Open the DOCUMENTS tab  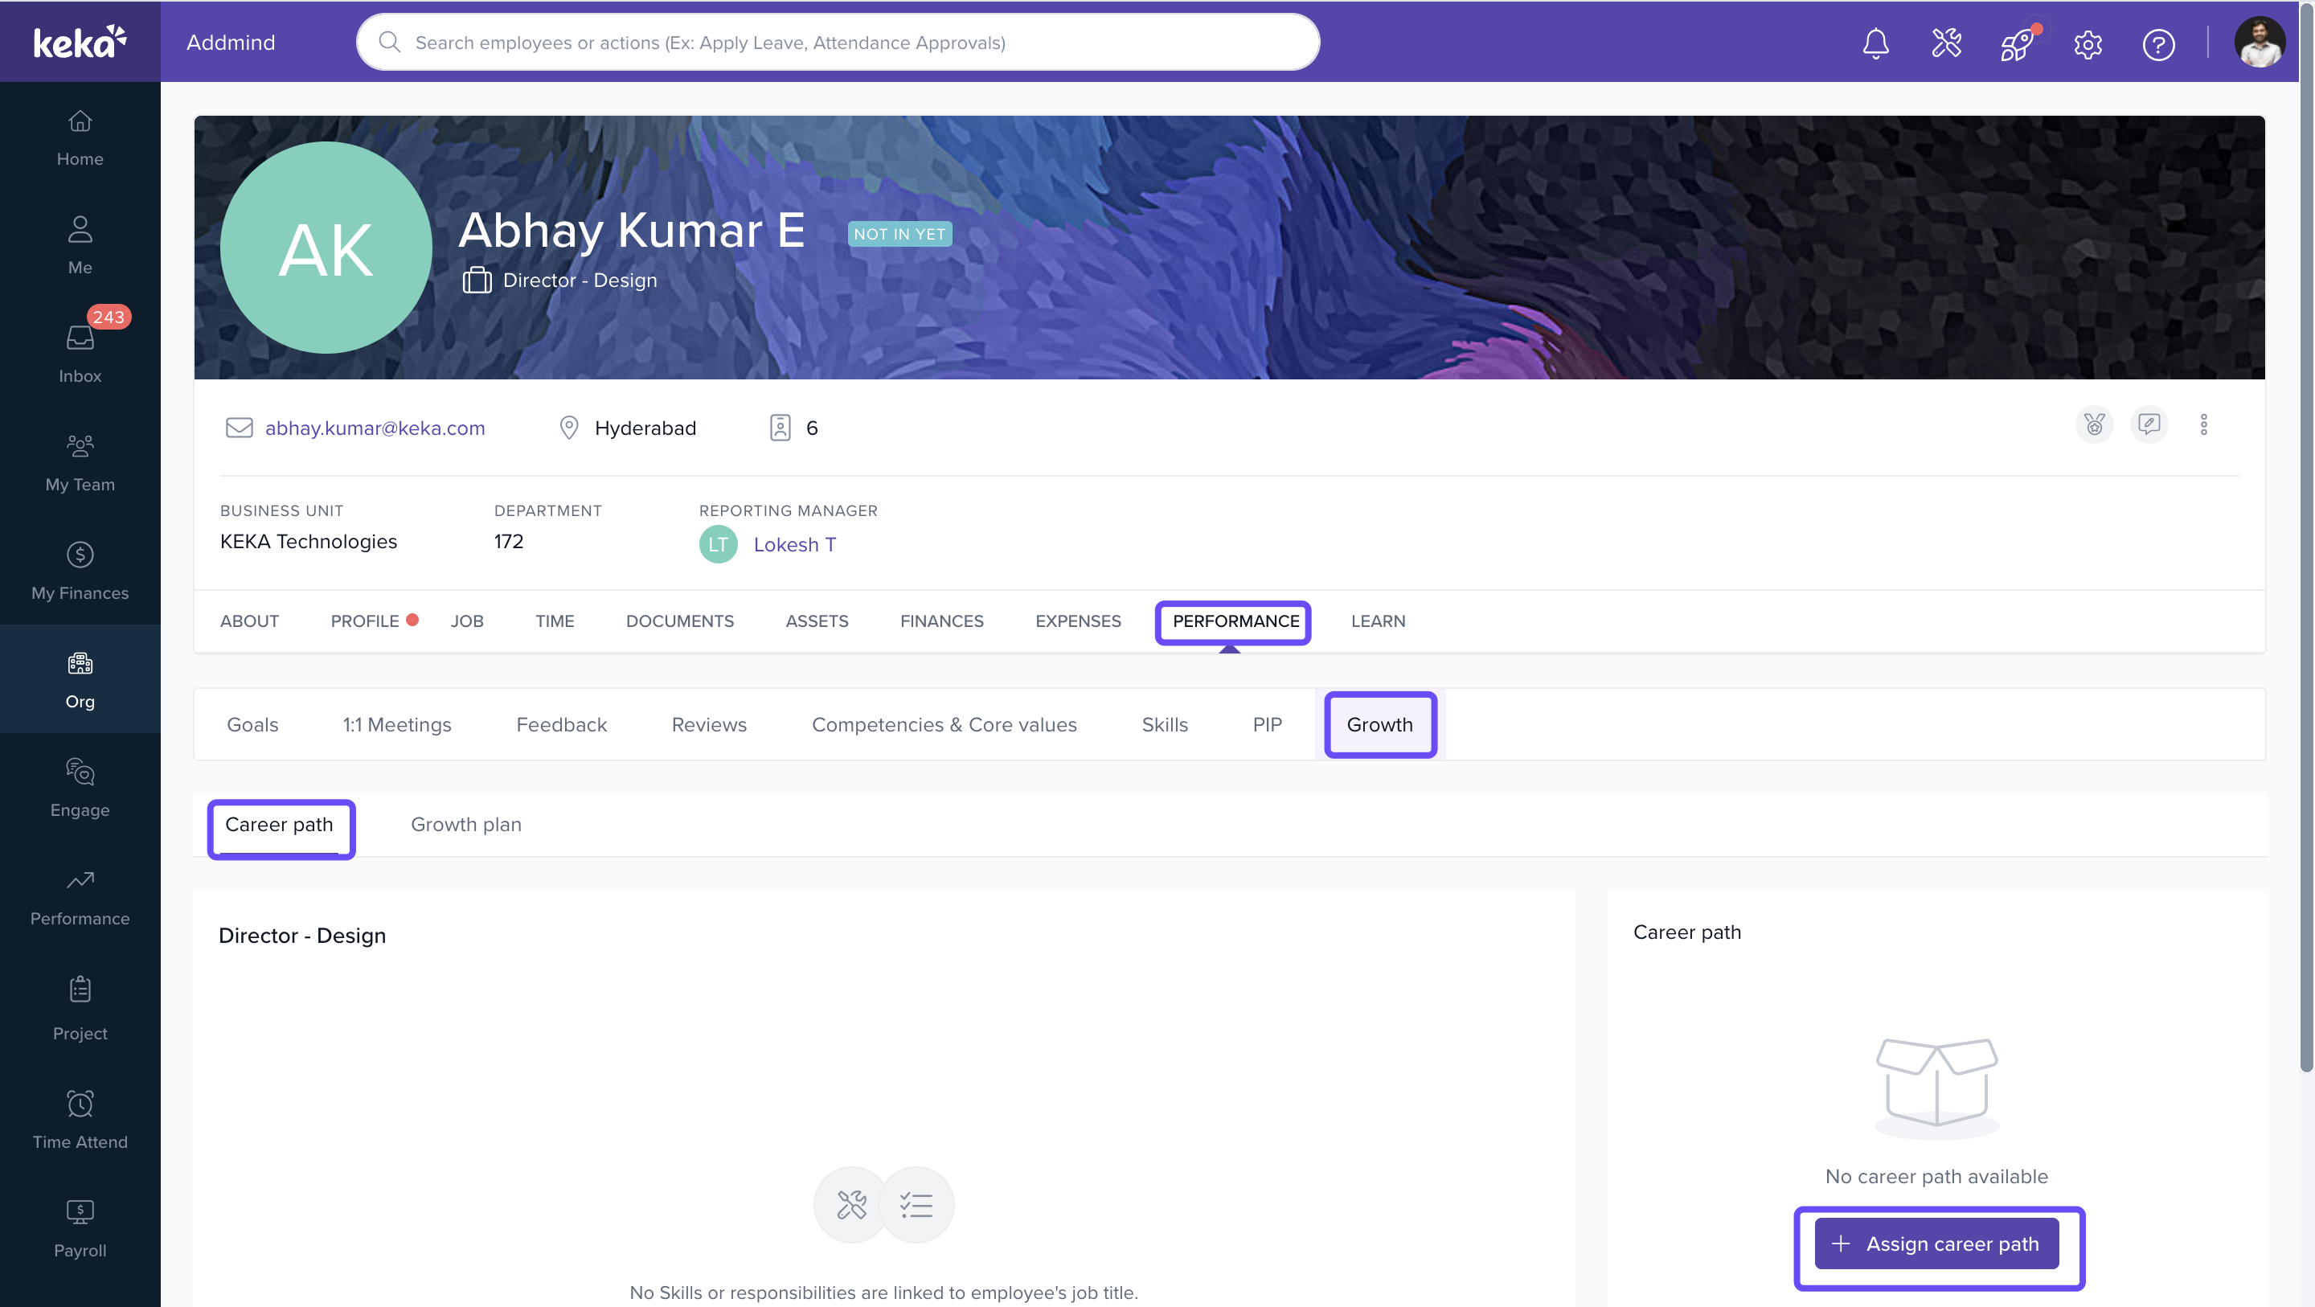pyautogui.click(x=679, y=621)
